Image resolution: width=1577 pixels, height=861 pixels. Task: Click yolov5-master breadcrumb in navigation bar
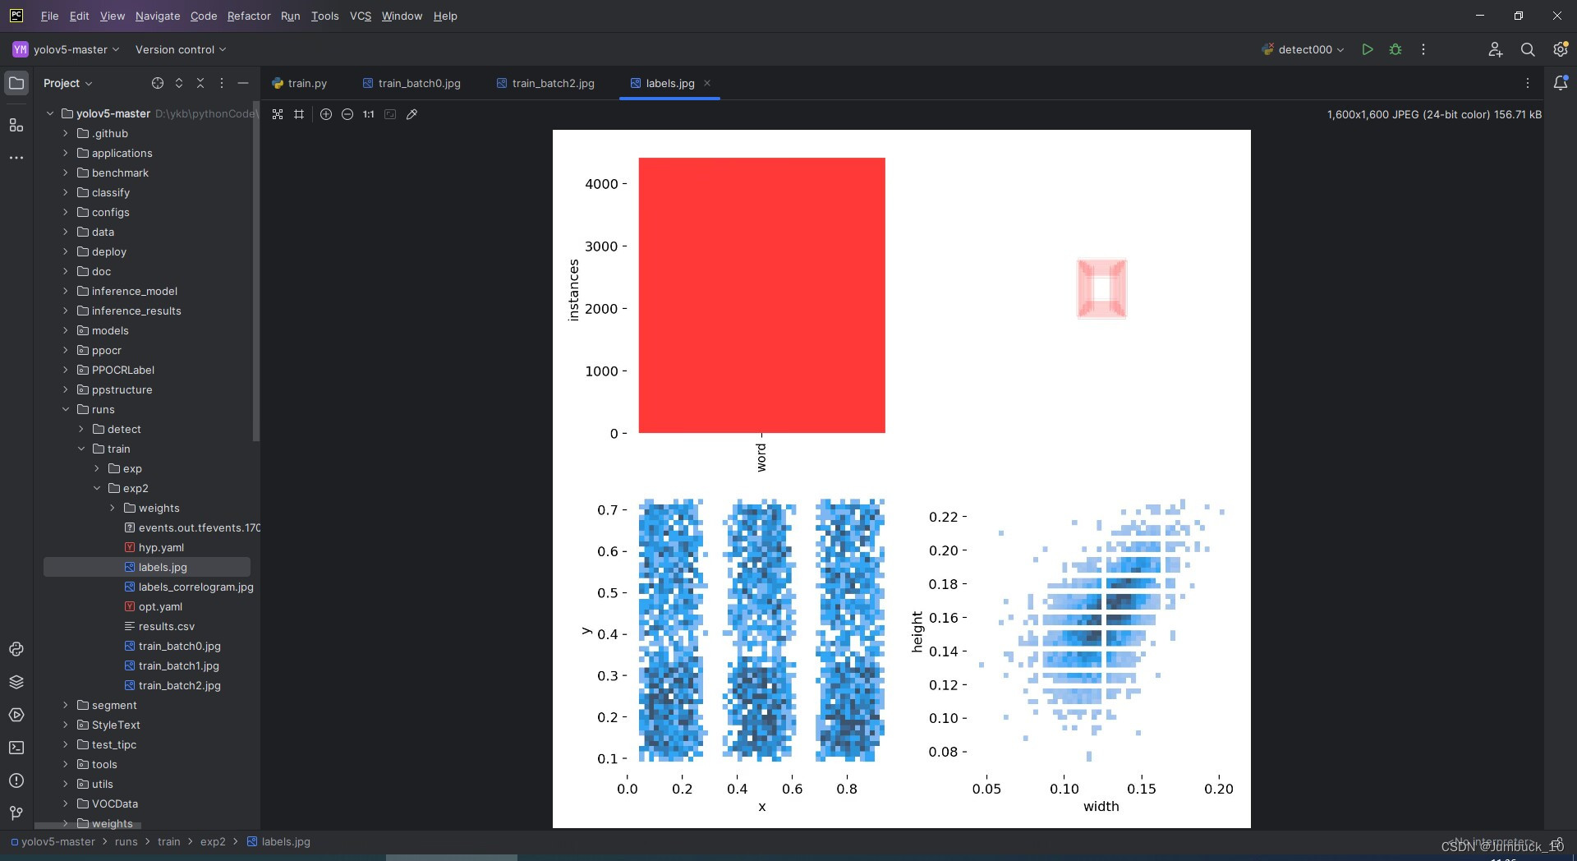[53, 841]
